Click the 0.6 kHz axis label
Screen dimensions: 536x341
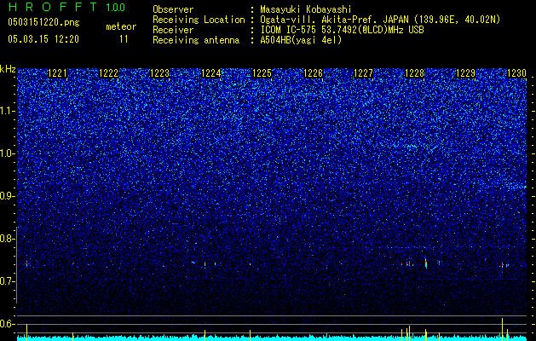click(8, 324)
